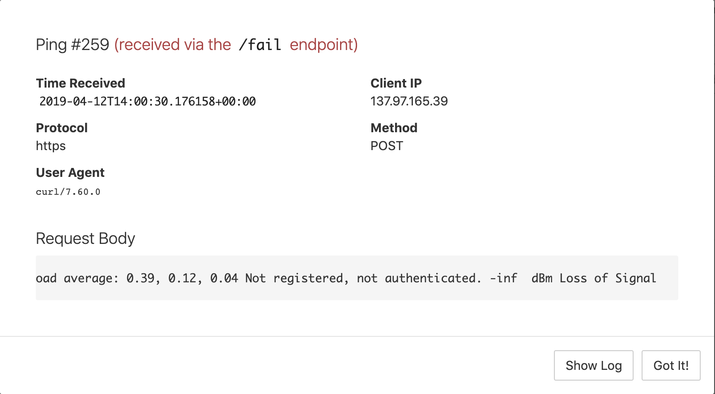Click 'Not registered' text in request body
Viewport: 715px width, 394px height.
coord(294,278)
